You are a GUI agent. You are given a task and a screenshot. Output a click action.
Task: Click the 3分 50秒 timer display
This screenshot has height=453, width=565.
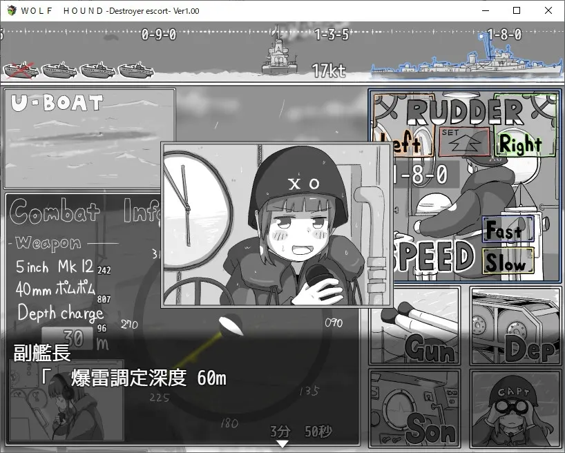301,431
